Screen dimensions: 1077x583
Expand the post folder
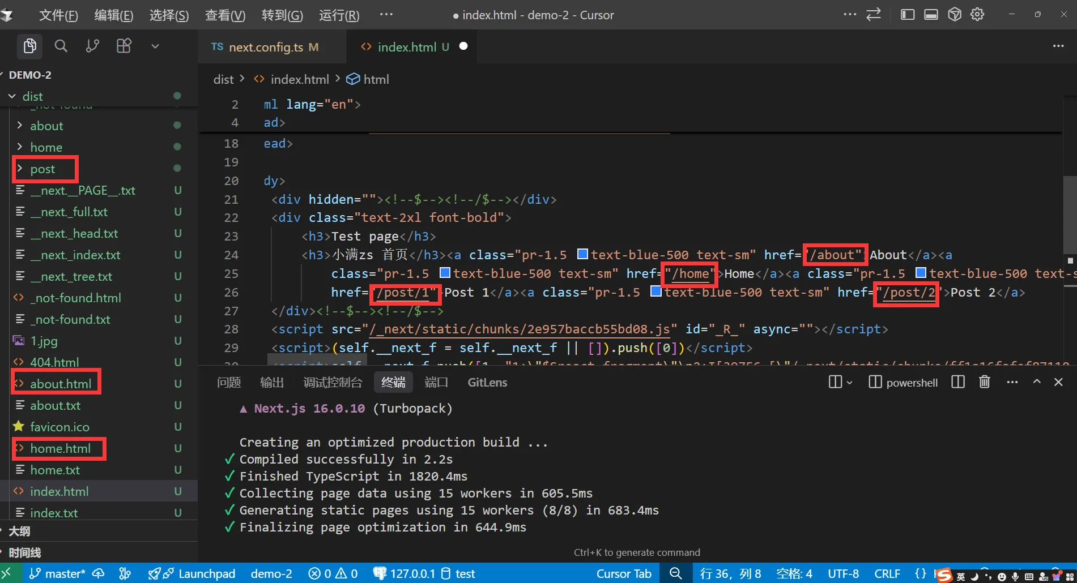tap(42, 169)
